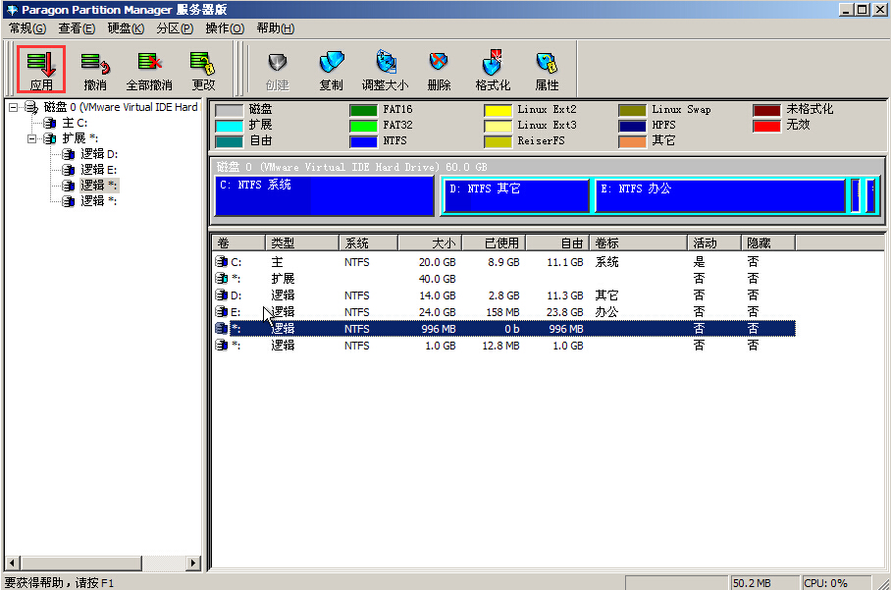Select the D: NTFS 其它 partition block
Image resolution: width=891 pixels, height=590 pixels.
click(x=516, y=195)
